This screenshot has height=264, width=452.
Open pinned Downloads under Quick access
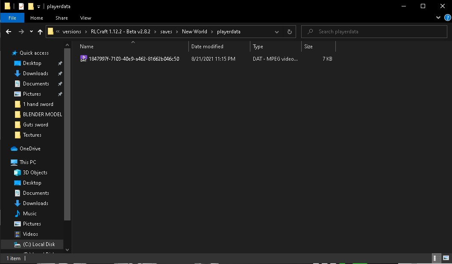coord(35,73)
